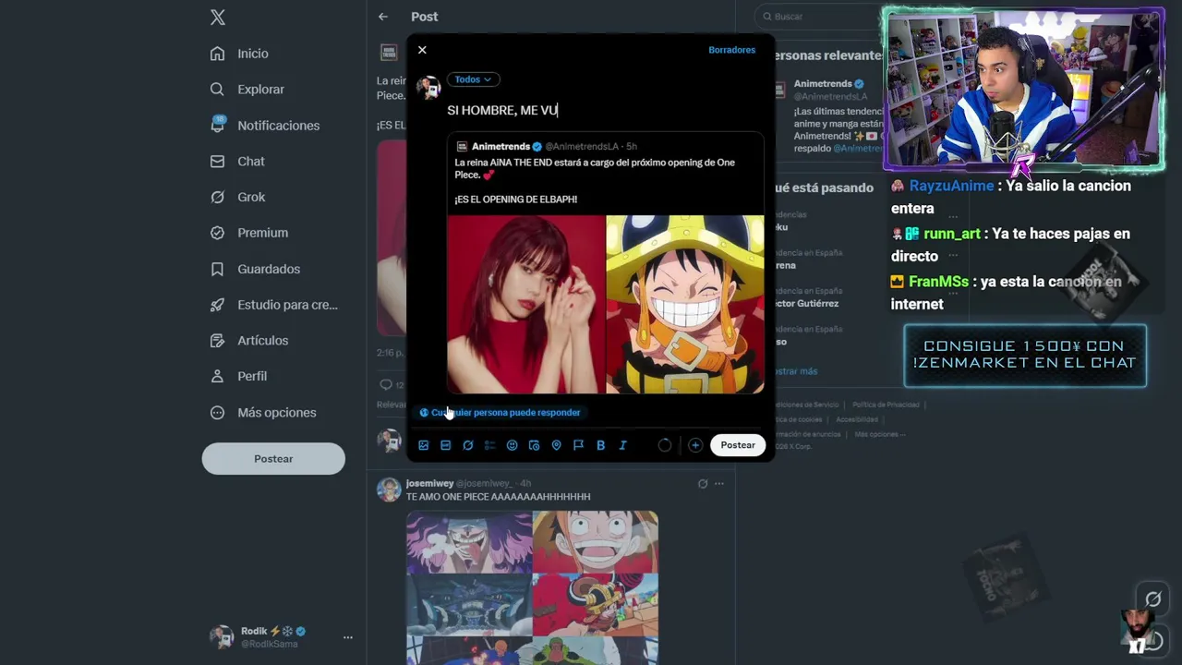Tag location icon in composer
Viewport: 1182px width, 665px height.
(556, 445)
